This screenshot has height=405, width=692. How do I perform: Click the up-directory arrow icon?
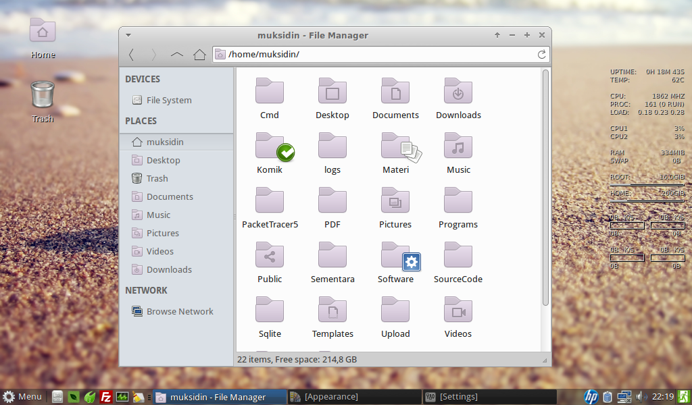[x=177, y=55]
